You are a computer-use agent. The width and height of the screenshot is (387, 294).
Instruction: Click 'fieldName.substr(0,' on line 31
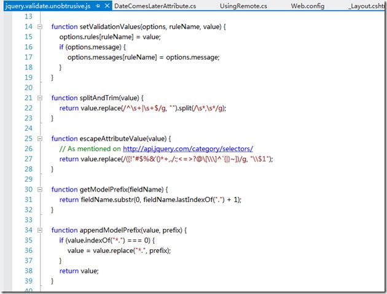point(111,199)
